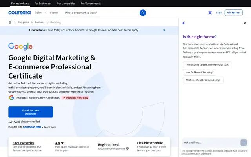
Task: Click the blue search magnifier button
Action: (143, 13)
